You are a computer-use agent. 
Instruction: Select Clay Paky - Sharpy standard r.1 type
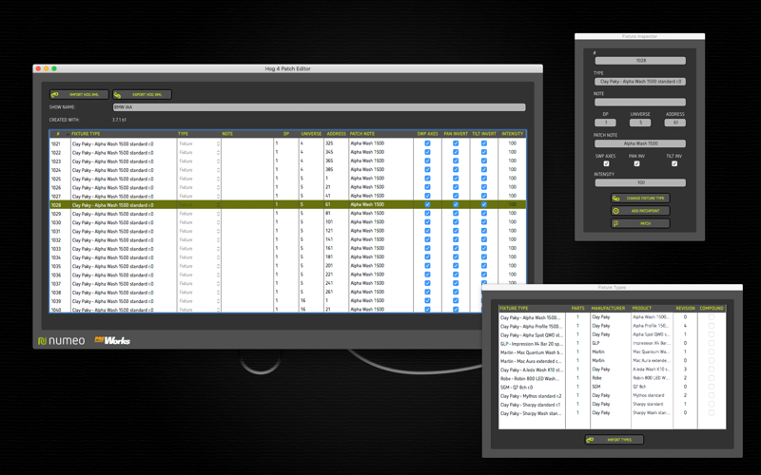point(612,405)
